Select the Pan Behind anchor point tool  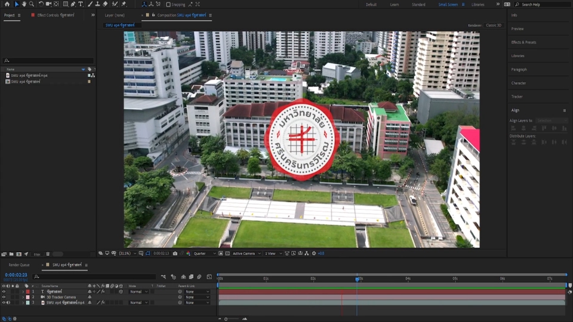click(x=56, y=4)
